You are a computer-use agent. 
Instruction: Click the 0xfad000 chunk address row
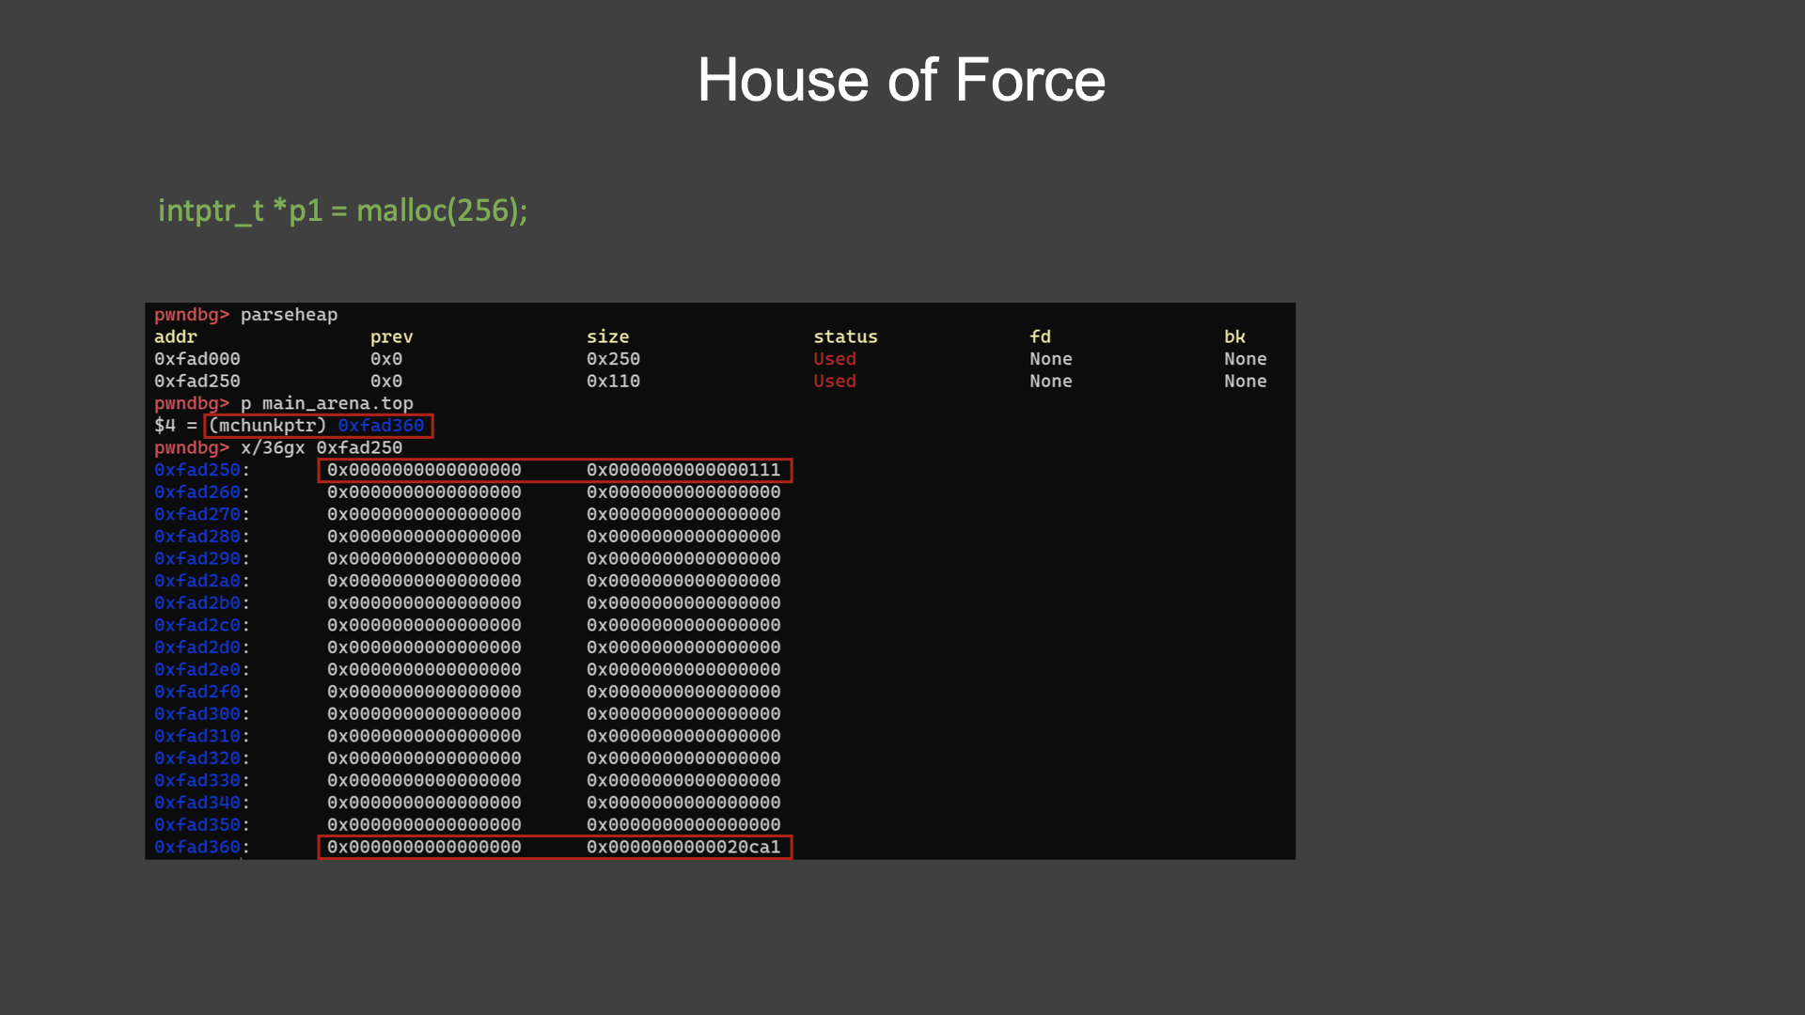click(197, 359)
